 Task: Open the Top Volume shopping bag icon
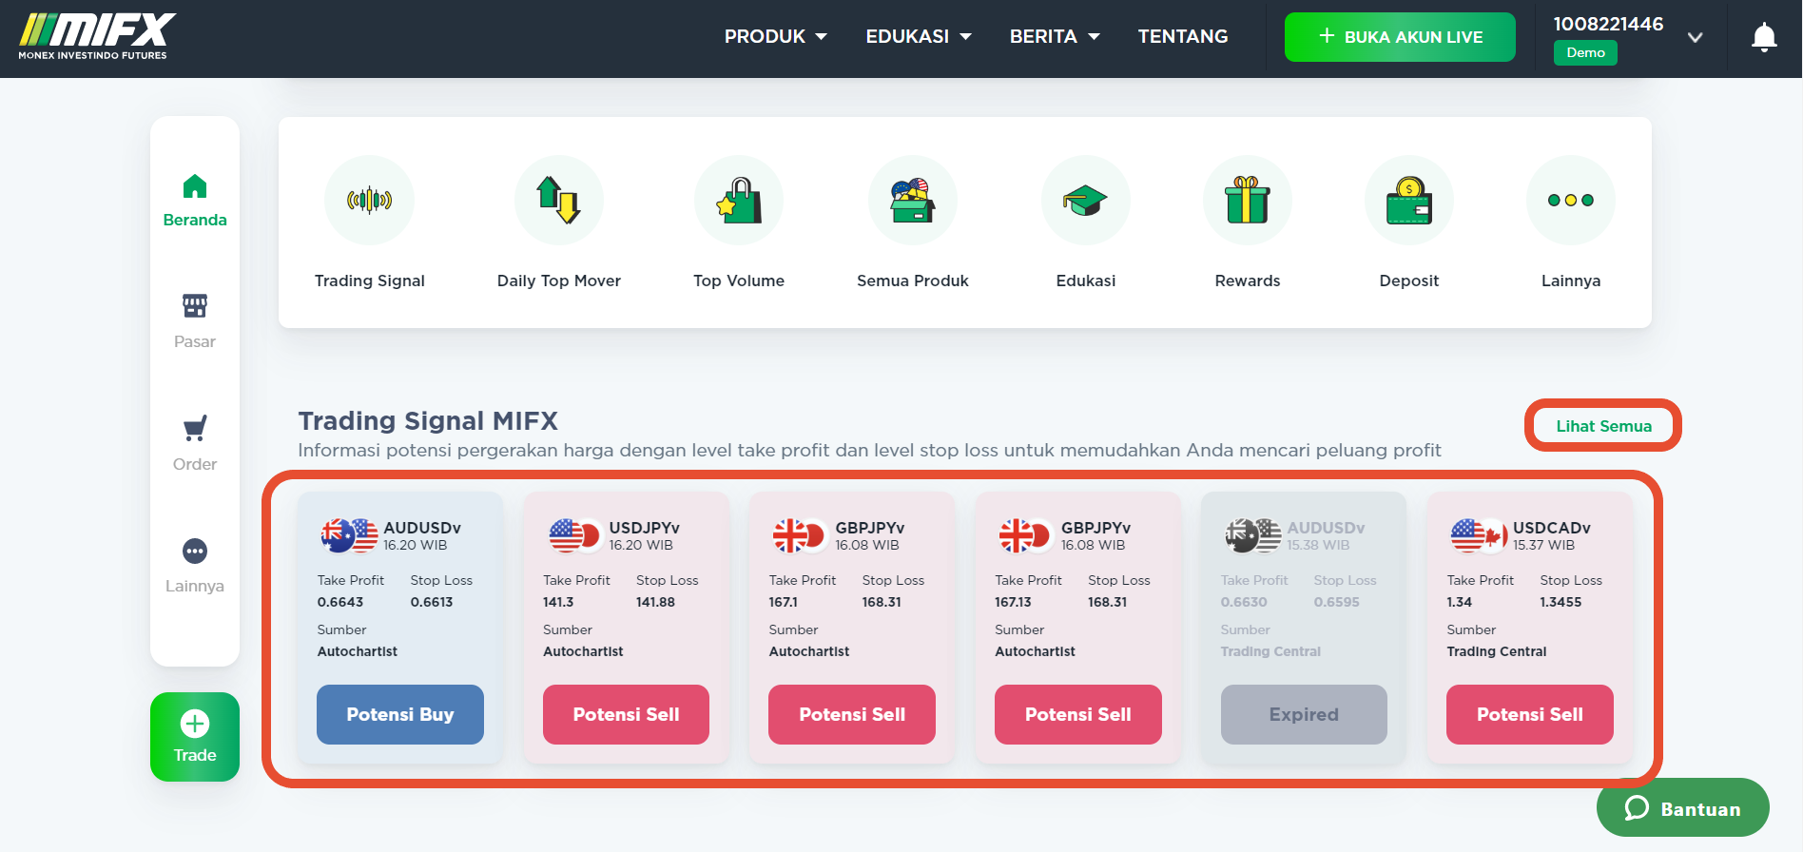click(x=739, y=201)
